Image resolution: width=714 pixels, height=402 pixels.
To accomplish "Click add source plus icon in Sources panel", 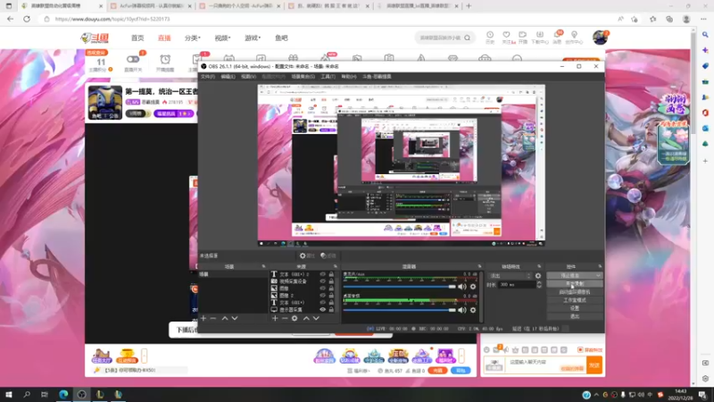I will point(275,318).
